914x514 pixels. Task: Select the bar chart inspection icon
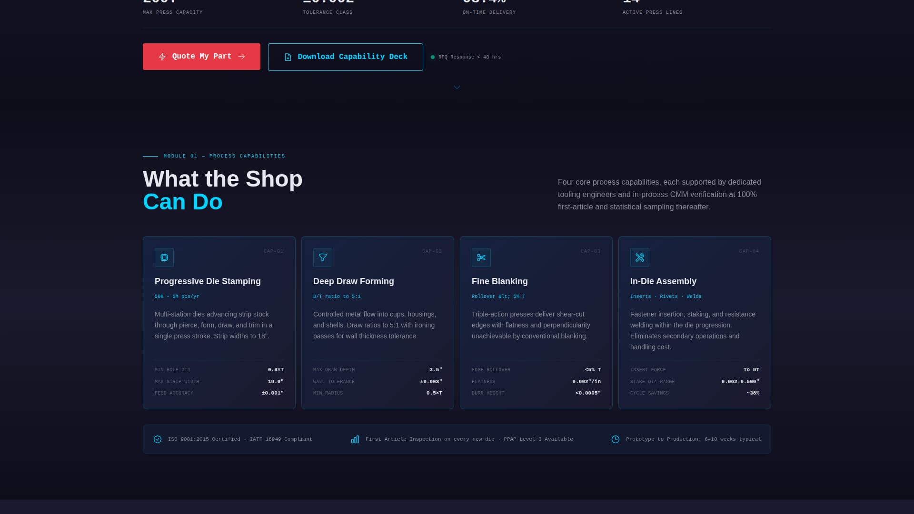355,439
